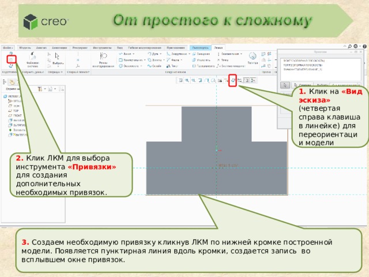Click the bottom edge of the gray model

click(217, 194)
